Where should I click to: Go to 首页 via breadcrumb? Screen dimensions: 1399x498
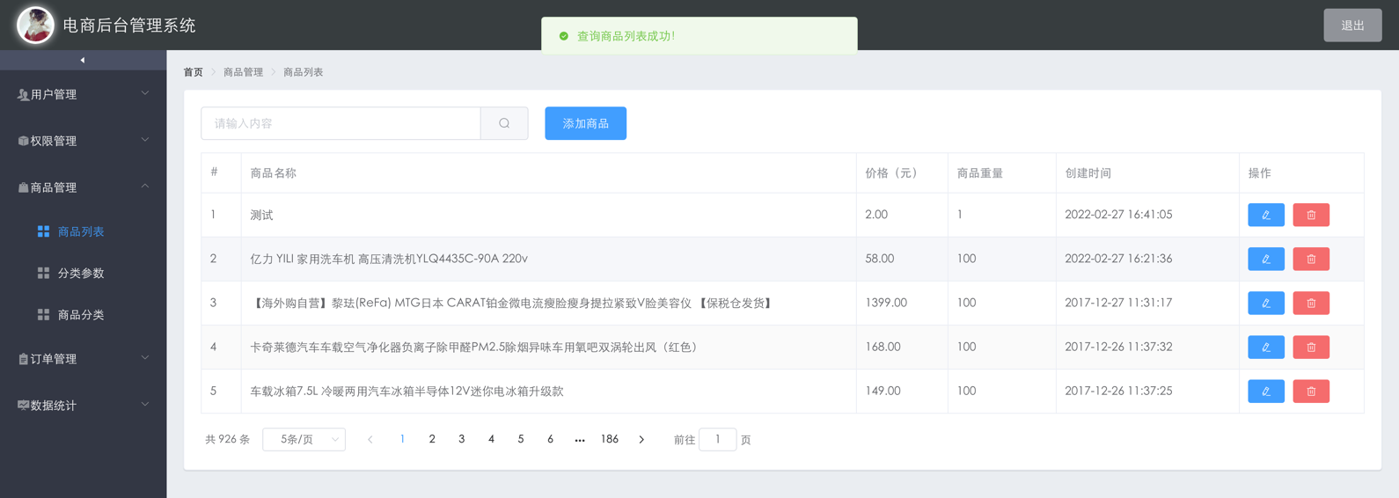[x=193, y=72]
